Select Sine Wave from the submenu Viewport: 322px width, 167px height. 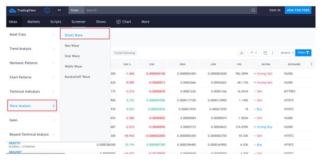point(72,56)
